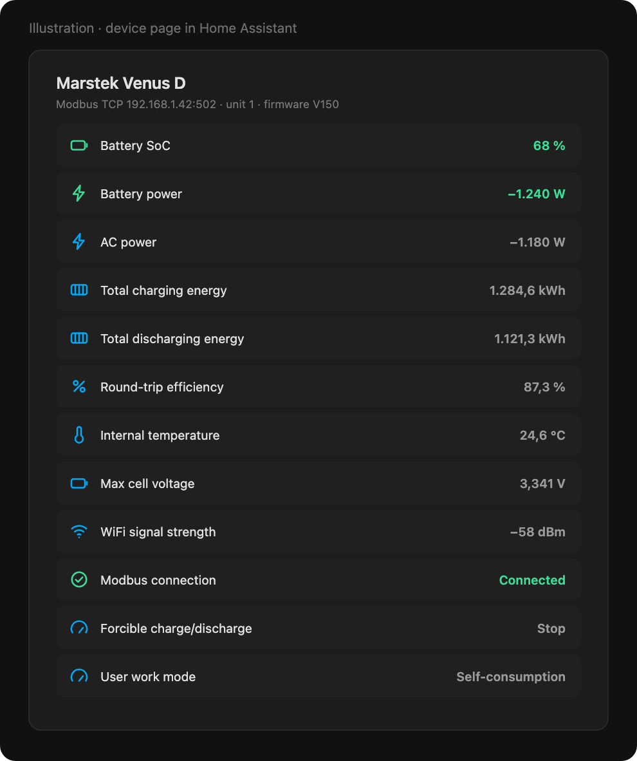
Task: Click the 68 % state of charge value
Action: (x=549, y=146)
